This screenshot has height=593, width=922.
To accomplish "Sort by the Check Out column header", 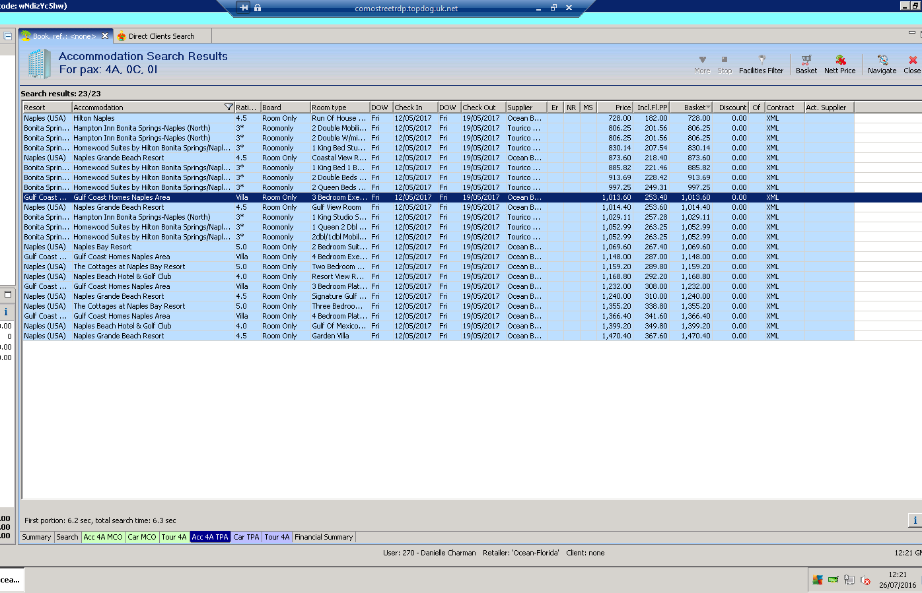I will coord(483,108).
